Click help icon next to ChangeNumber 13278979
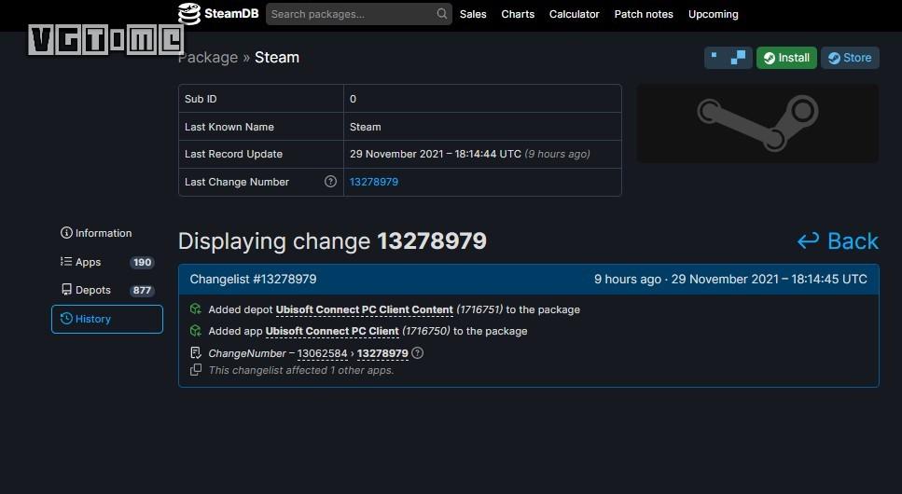Viewport: 902px width, 494px height. tap(418, 353)
